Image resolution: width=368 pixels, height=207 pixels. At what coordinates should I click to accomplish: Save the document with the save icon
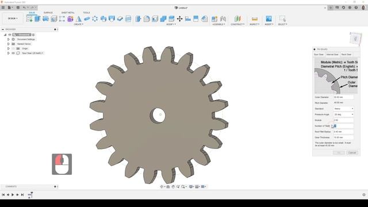(18, 7)
